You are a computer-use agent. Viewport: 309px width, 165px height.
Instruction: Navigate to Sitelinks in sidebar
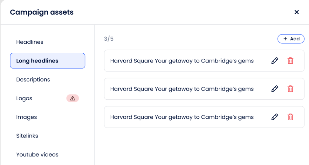pos(27,136)
